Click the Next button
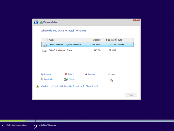174x131 pixels. 131,95
